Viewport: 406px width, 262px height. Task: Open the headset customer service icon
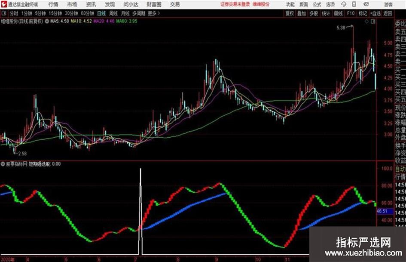(x=344, y=4)
